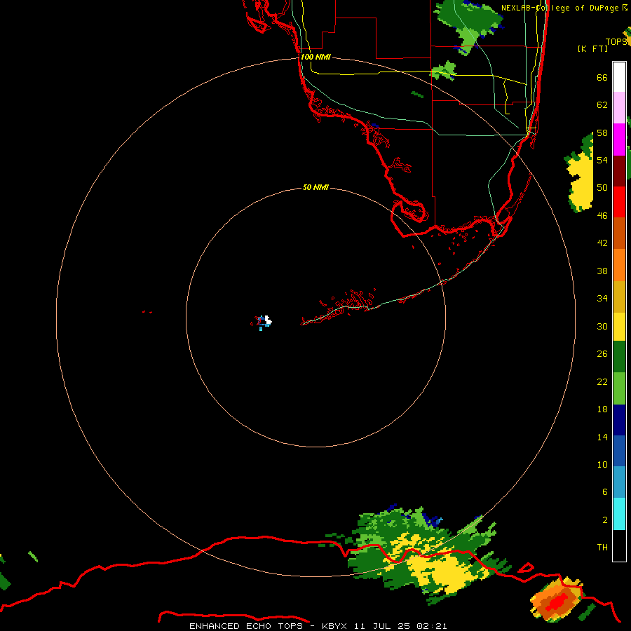Click 'ENHANCED ECHO TOPS' in the caption

(246, 626)
